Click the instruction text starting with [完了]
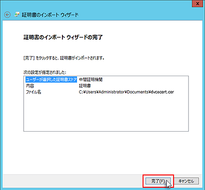The height and width of the screenshot is (190, 205). [64, 58]
